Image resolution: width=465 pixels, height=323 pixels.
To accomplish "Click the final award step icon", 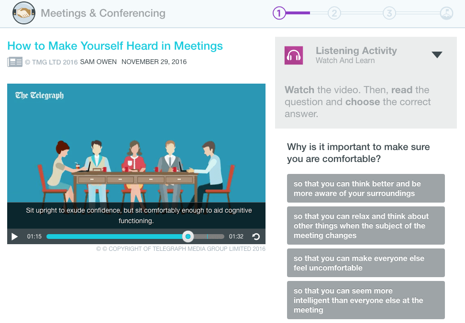I will point(446,13).
